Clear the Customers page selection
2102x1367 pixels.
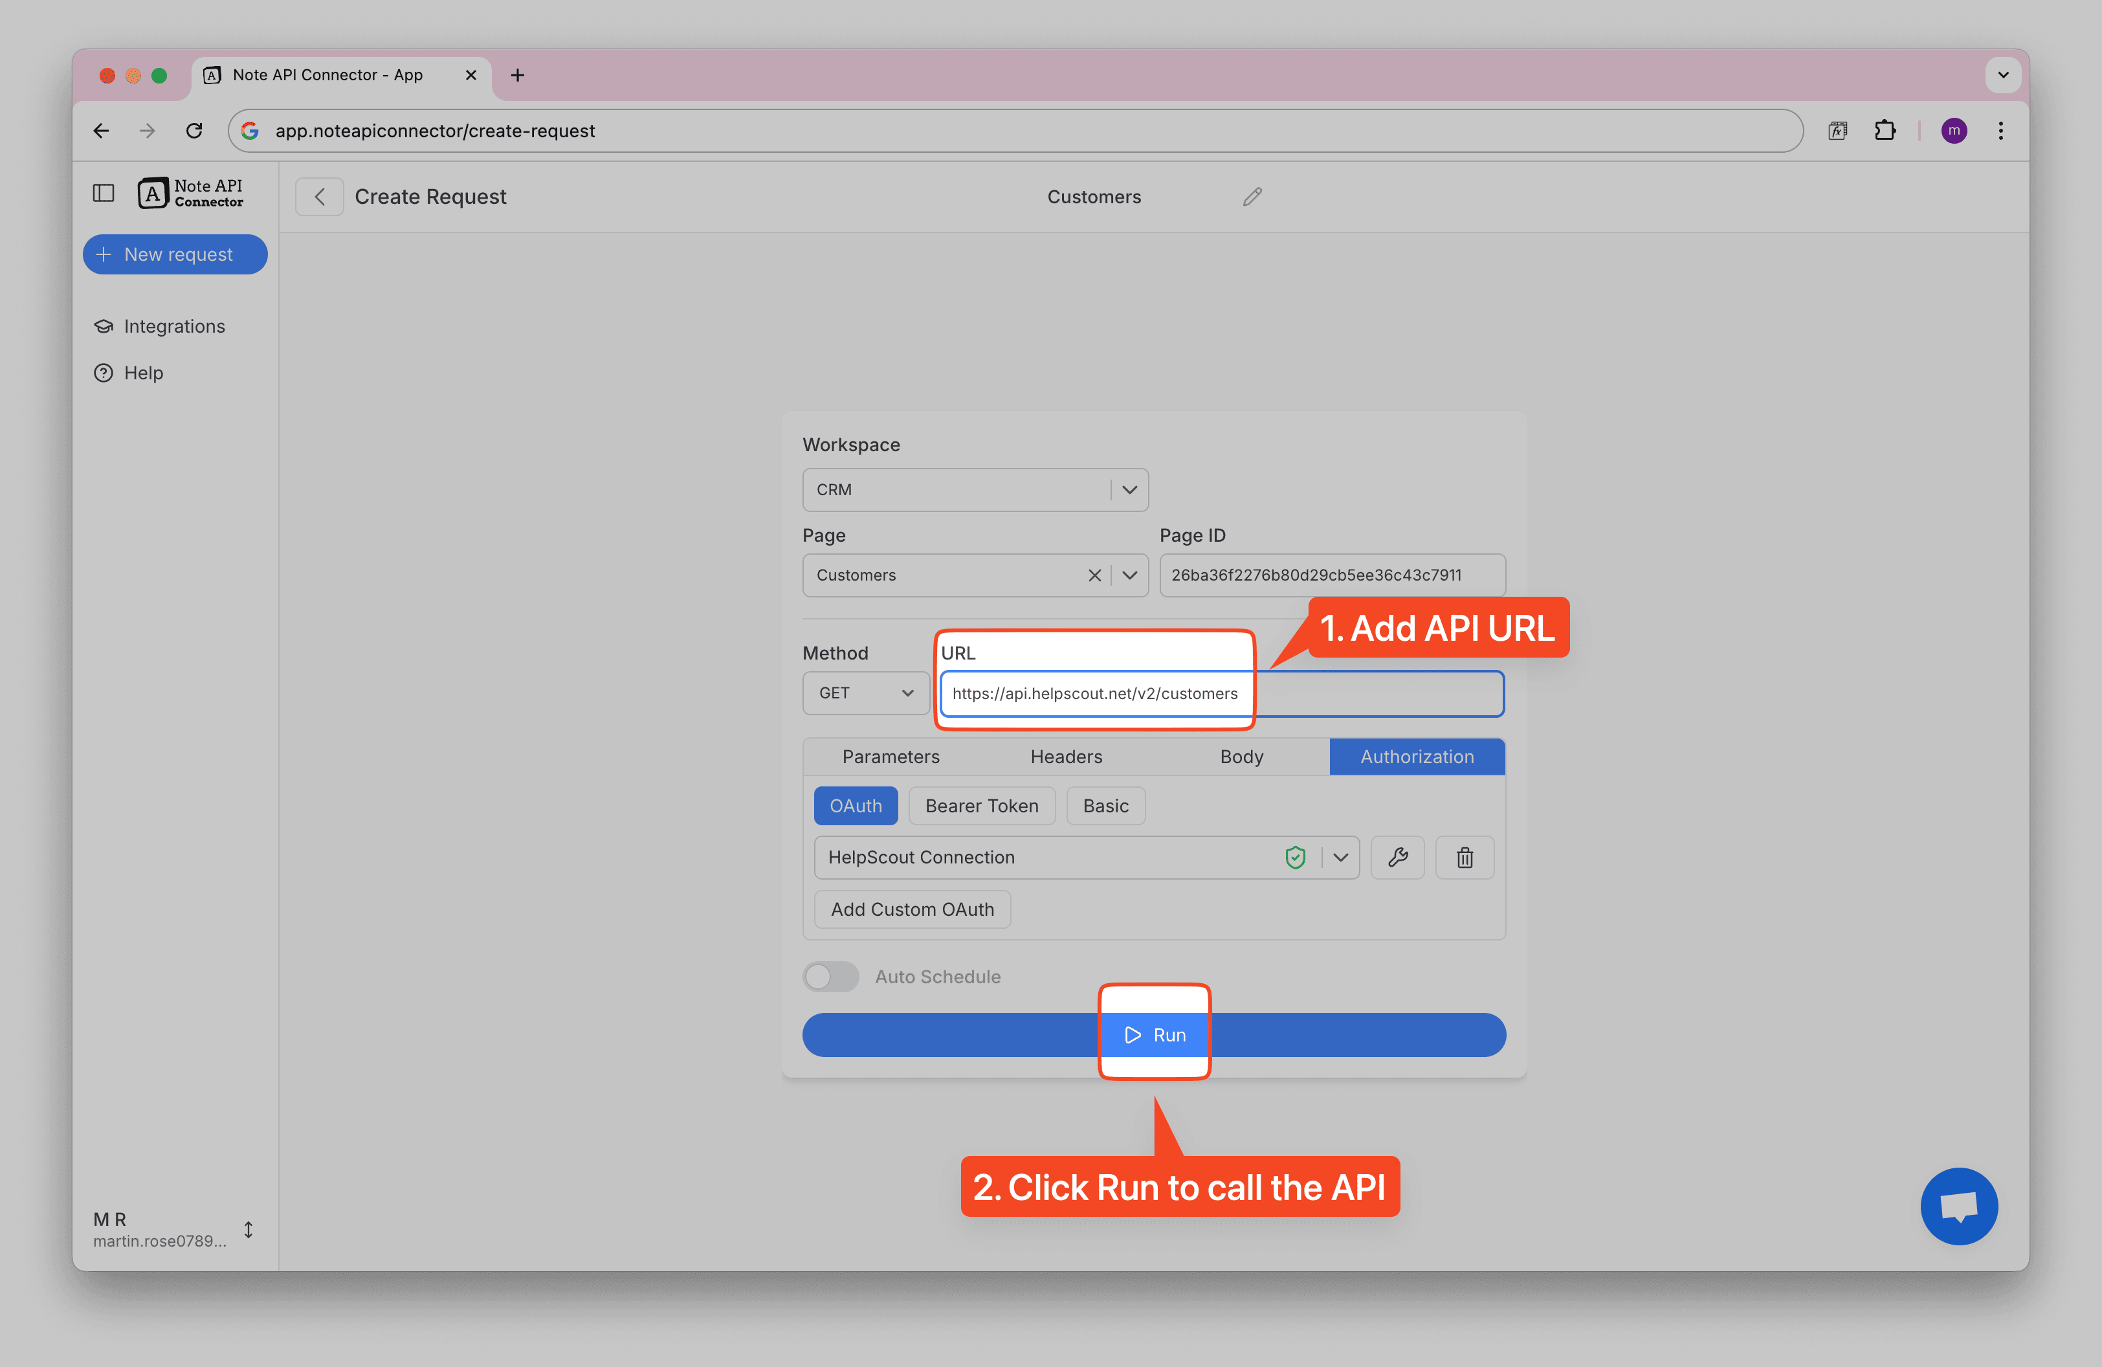[1094, 575]
